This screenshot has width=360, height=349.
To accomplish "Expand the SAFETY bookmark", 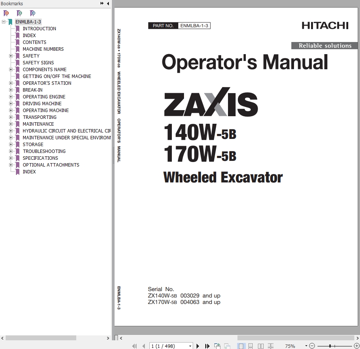I will click(11, 56).
